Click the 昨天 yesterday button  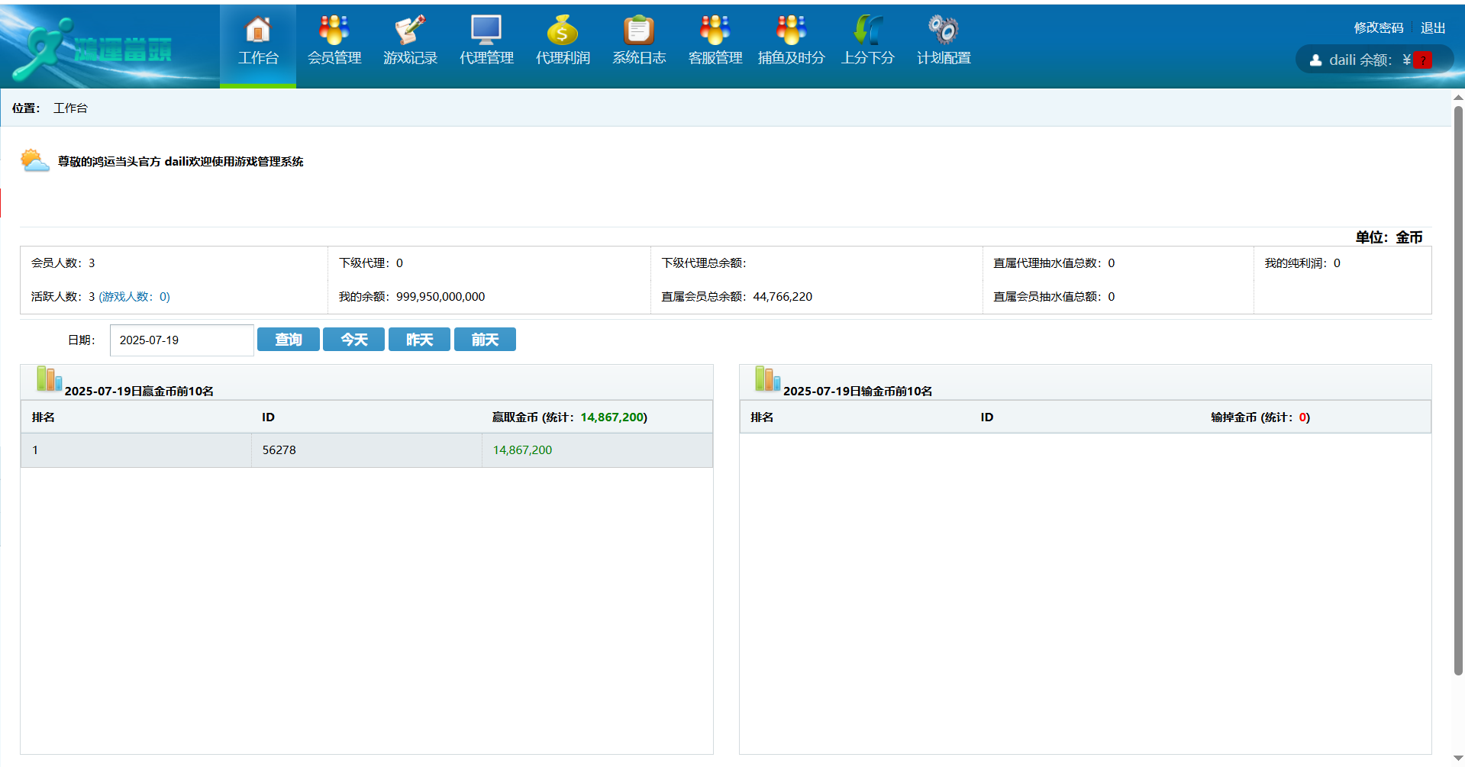tap(419, 340)
